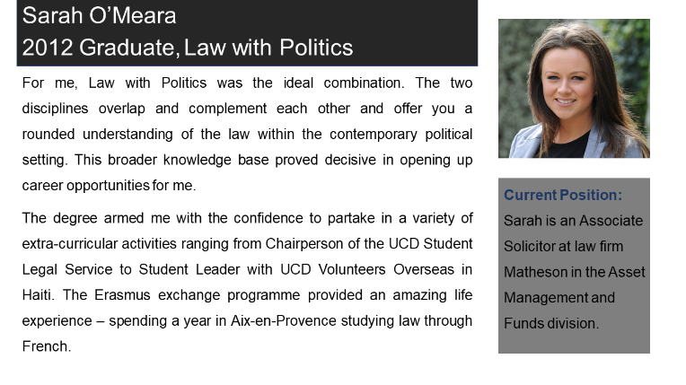
Task: Click the "Current Position:" bold label
Action: tap(563, 195)
